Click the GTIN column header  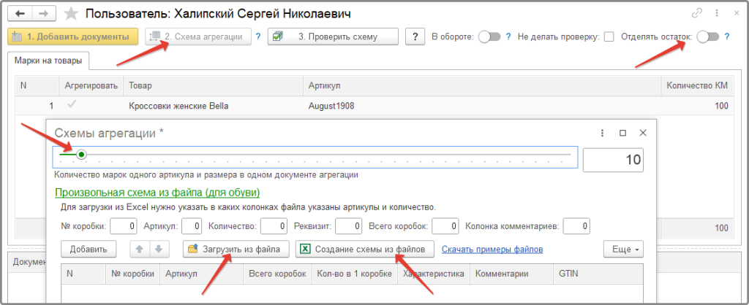coord(598,274)
